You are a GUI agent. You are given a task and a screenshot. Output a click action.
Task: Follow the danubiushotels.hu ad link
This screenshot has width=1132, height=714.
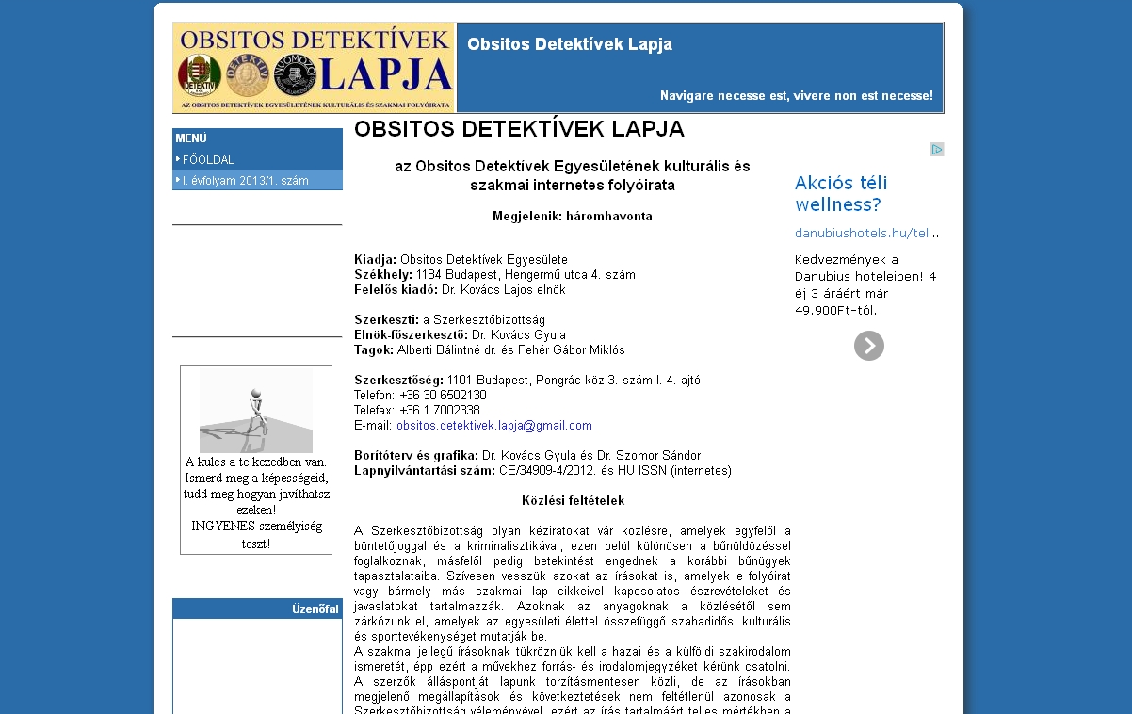coord(866,233)
